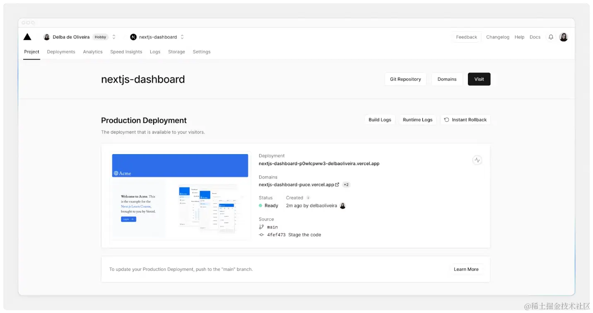Click the git branch icon beside main

coord(261,227)
